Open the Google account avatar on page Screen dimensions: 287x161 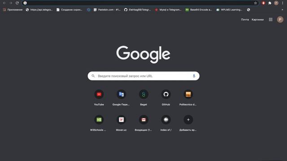[x=280, y=20]
